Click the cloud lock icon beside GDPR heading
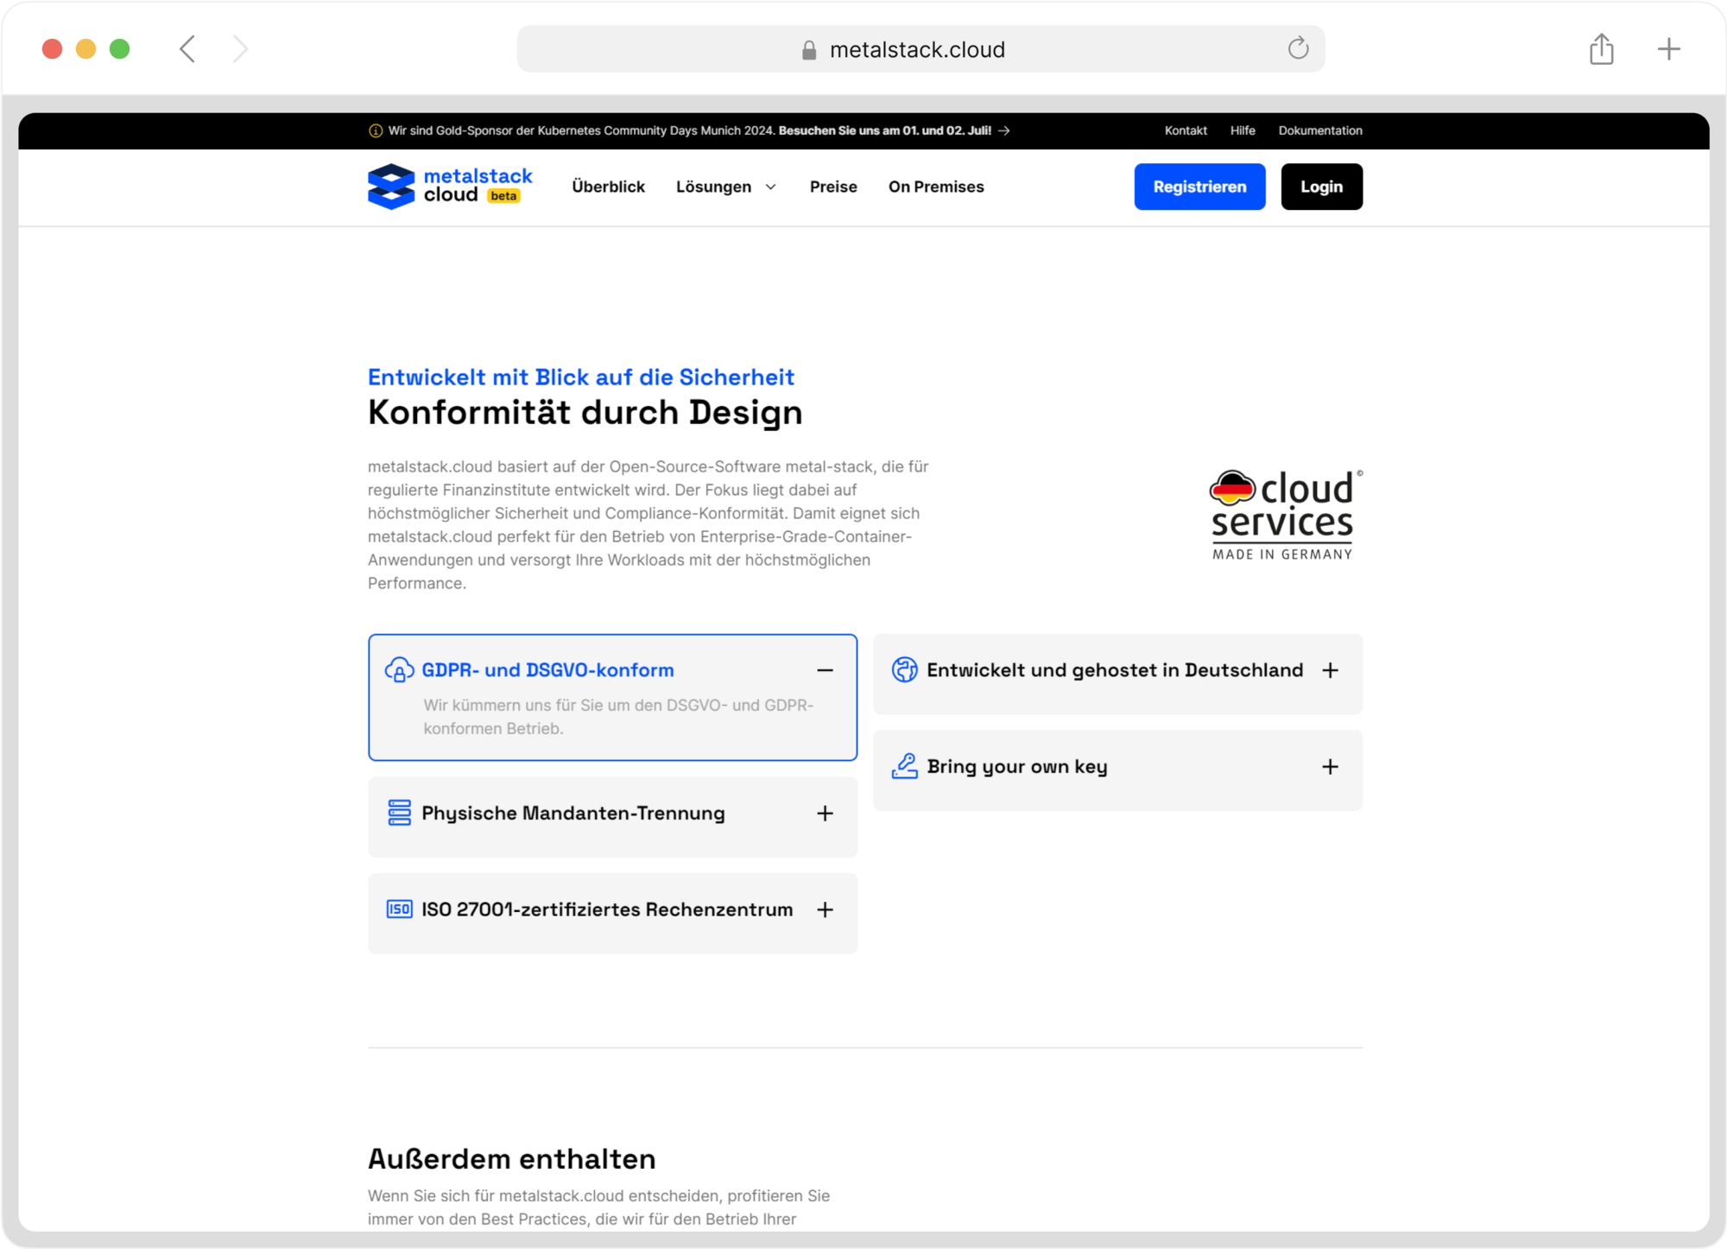 pyautogui.click(x=399, y=670)
